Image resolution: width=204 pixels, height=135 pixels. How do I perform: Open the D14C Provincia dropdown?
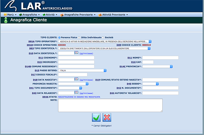tap(157, 67)
